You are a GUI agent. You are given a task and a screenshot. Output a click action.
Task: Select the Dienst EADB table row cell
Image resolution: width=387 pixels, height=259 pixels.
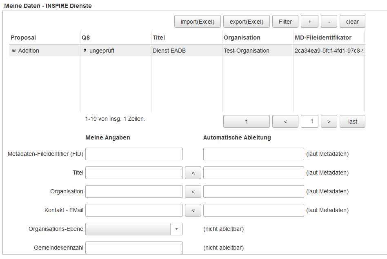(x=169, y=51)
